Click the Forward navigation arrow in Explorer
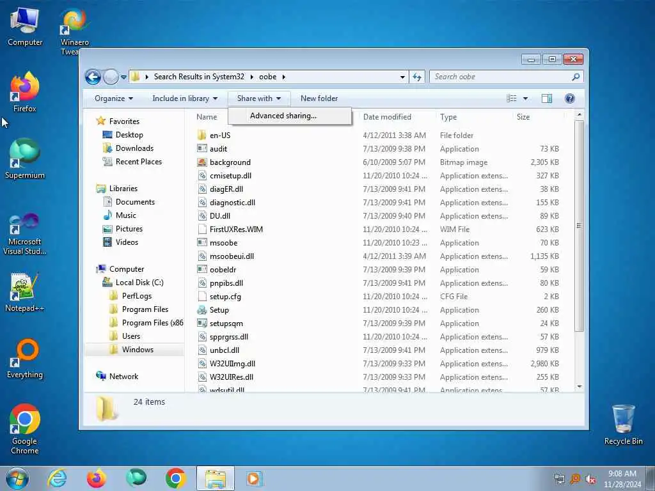 [111, 77]
